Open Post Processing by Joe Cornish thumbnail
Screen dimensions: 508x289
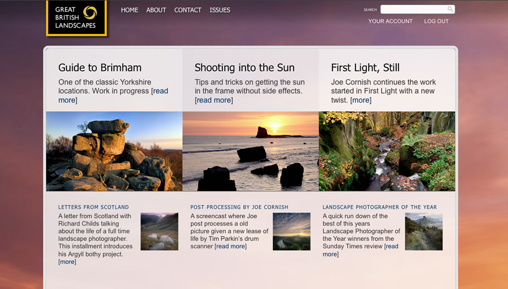pos(291,231)
